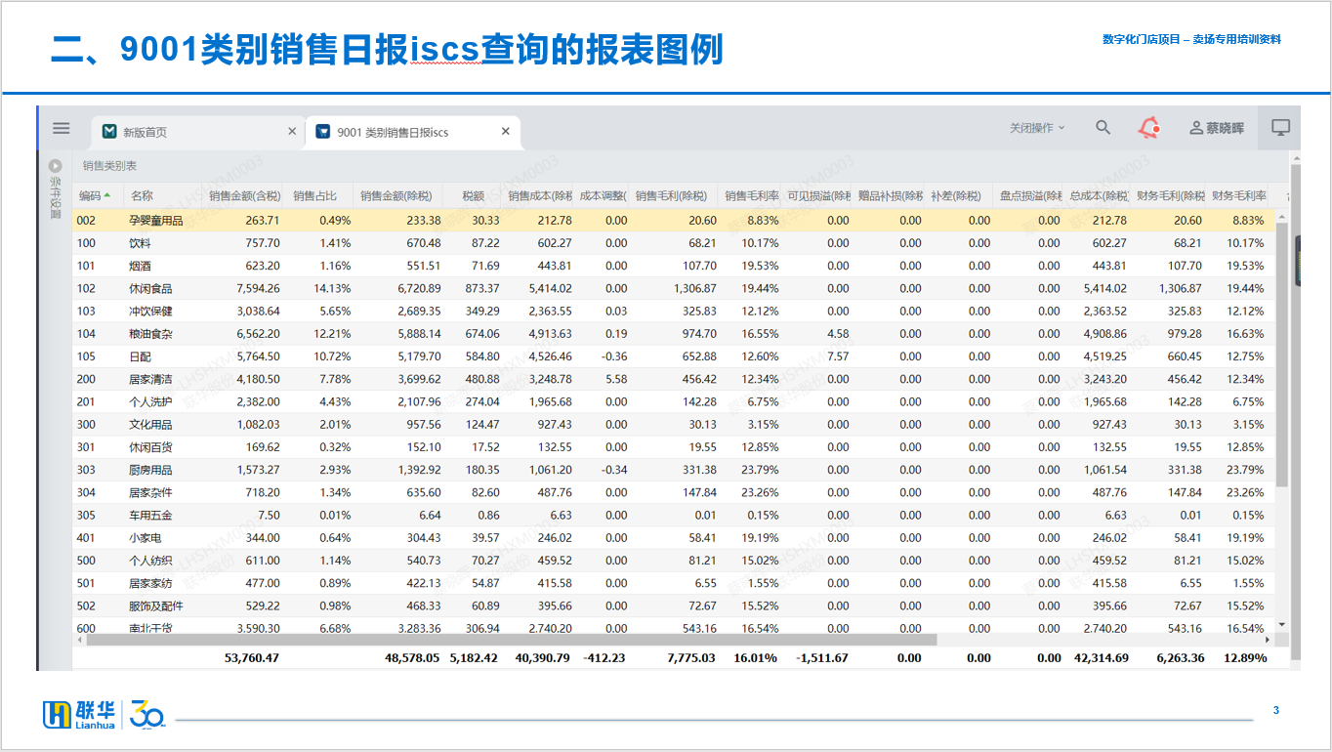Image resolution: width=1332 pixels, height=752 pixels.
Task: Click the monitor display icon
Action: coord(1280,128)
